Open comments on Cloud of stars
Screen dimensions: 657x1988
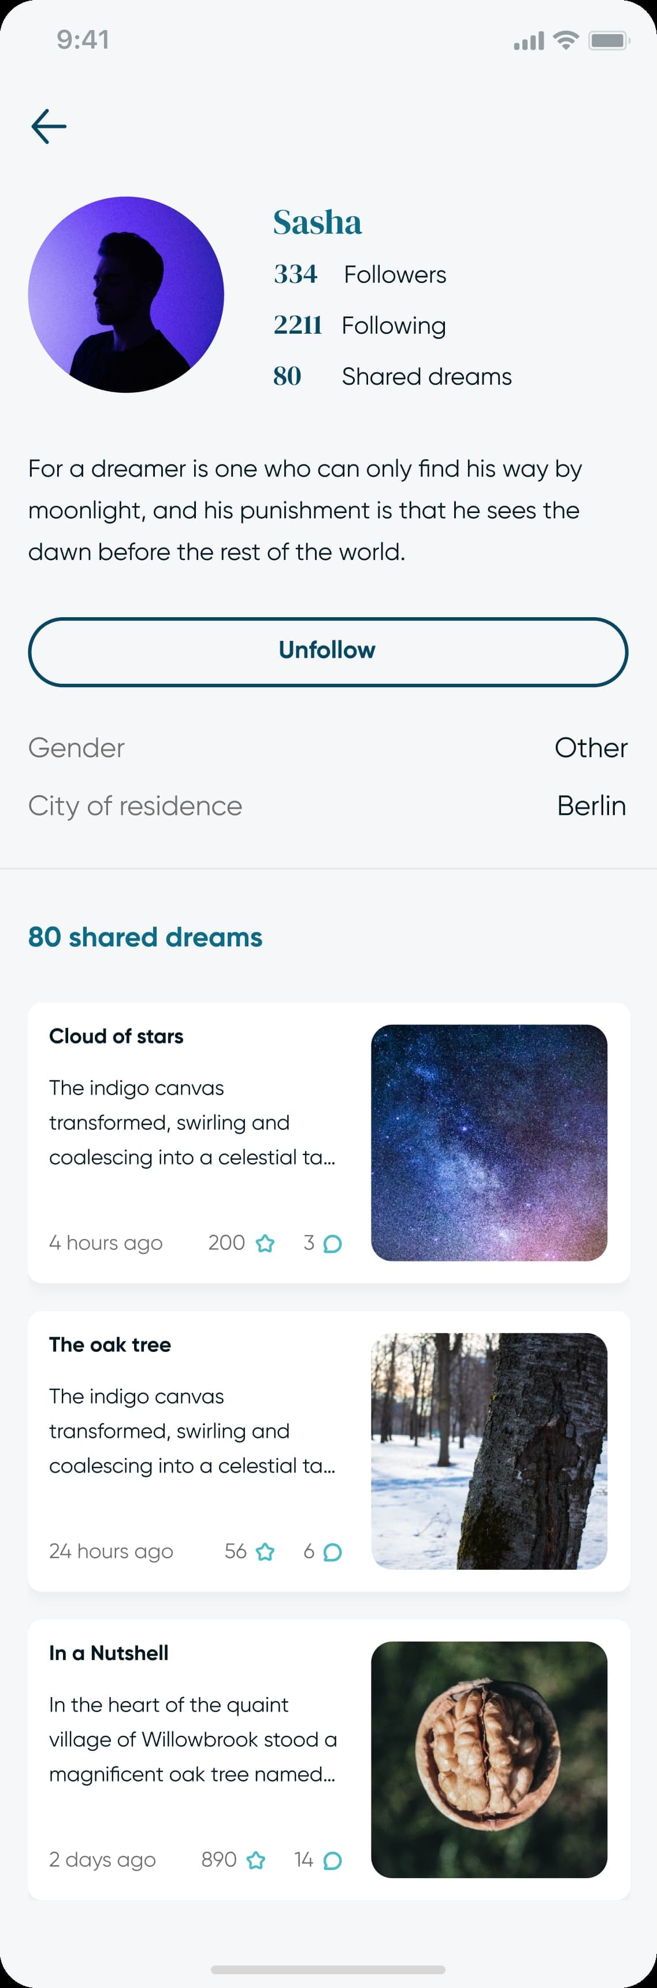(x=332, y=1243)
